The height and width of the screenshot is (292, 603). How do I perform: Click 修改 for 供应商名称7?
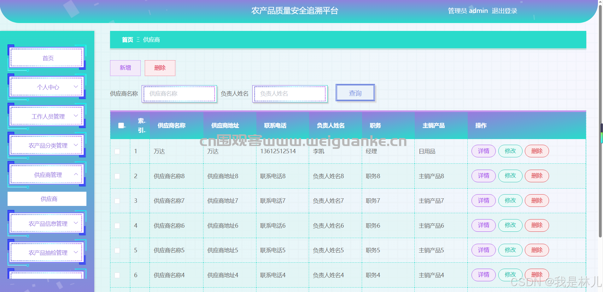(510, 201)
